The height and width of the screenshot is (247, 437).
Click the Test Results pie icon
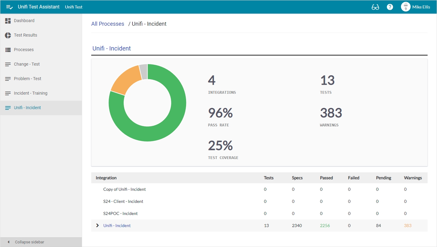[8, 35]
